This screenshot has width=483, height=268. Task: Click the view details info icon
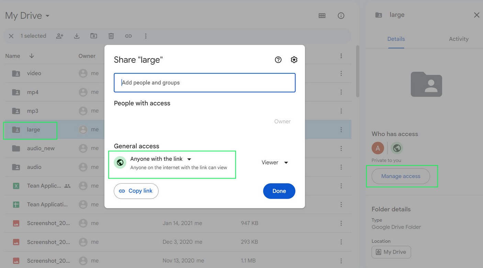click(x=341, y=16)
